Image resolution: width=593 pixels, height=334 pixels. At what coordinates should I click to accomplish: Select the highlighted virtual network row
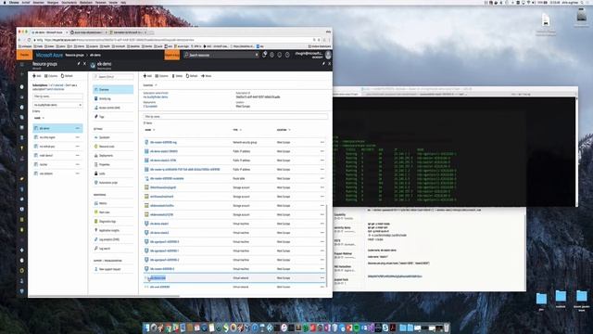tap(234, 278)
